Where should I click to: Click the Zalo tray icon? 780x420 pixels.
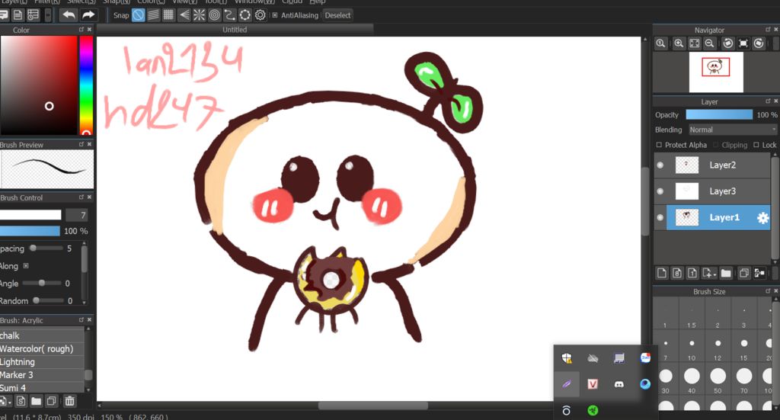coord(645,357)
